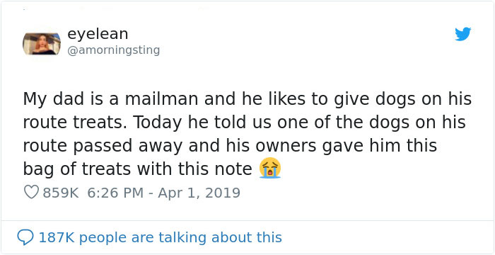Viewport: 495px width, 255px height.
Task: Click tweet line starting "My dad is a mailman"
Action: pyautogui.click(x=248, y=100)
